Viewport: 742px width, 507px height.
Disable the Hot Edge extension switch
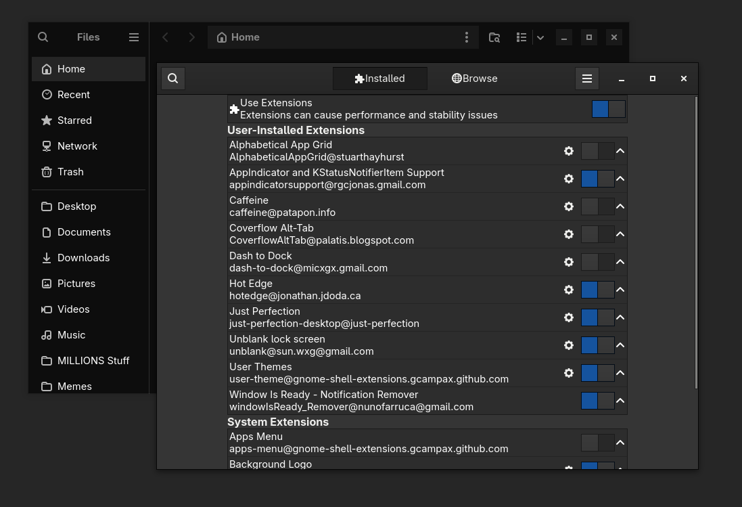pos(597,290)
